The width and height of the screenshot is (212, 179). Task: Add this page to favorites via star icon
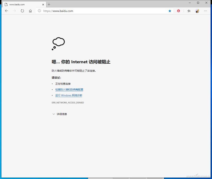[x=170, y=11]
